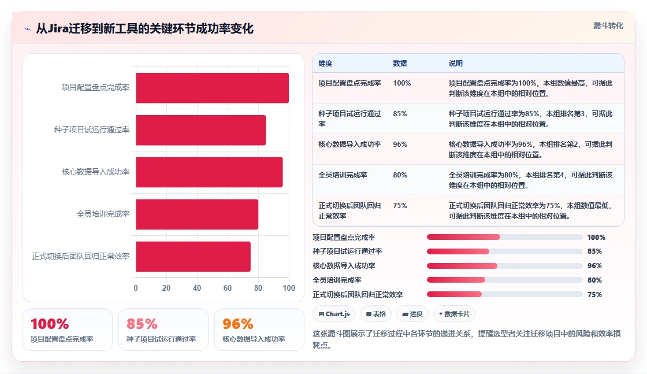Click progress list label 项目配置盘点完成率
Image resolution: width=647 pixels, height=374 pixels.
[344, 238]
